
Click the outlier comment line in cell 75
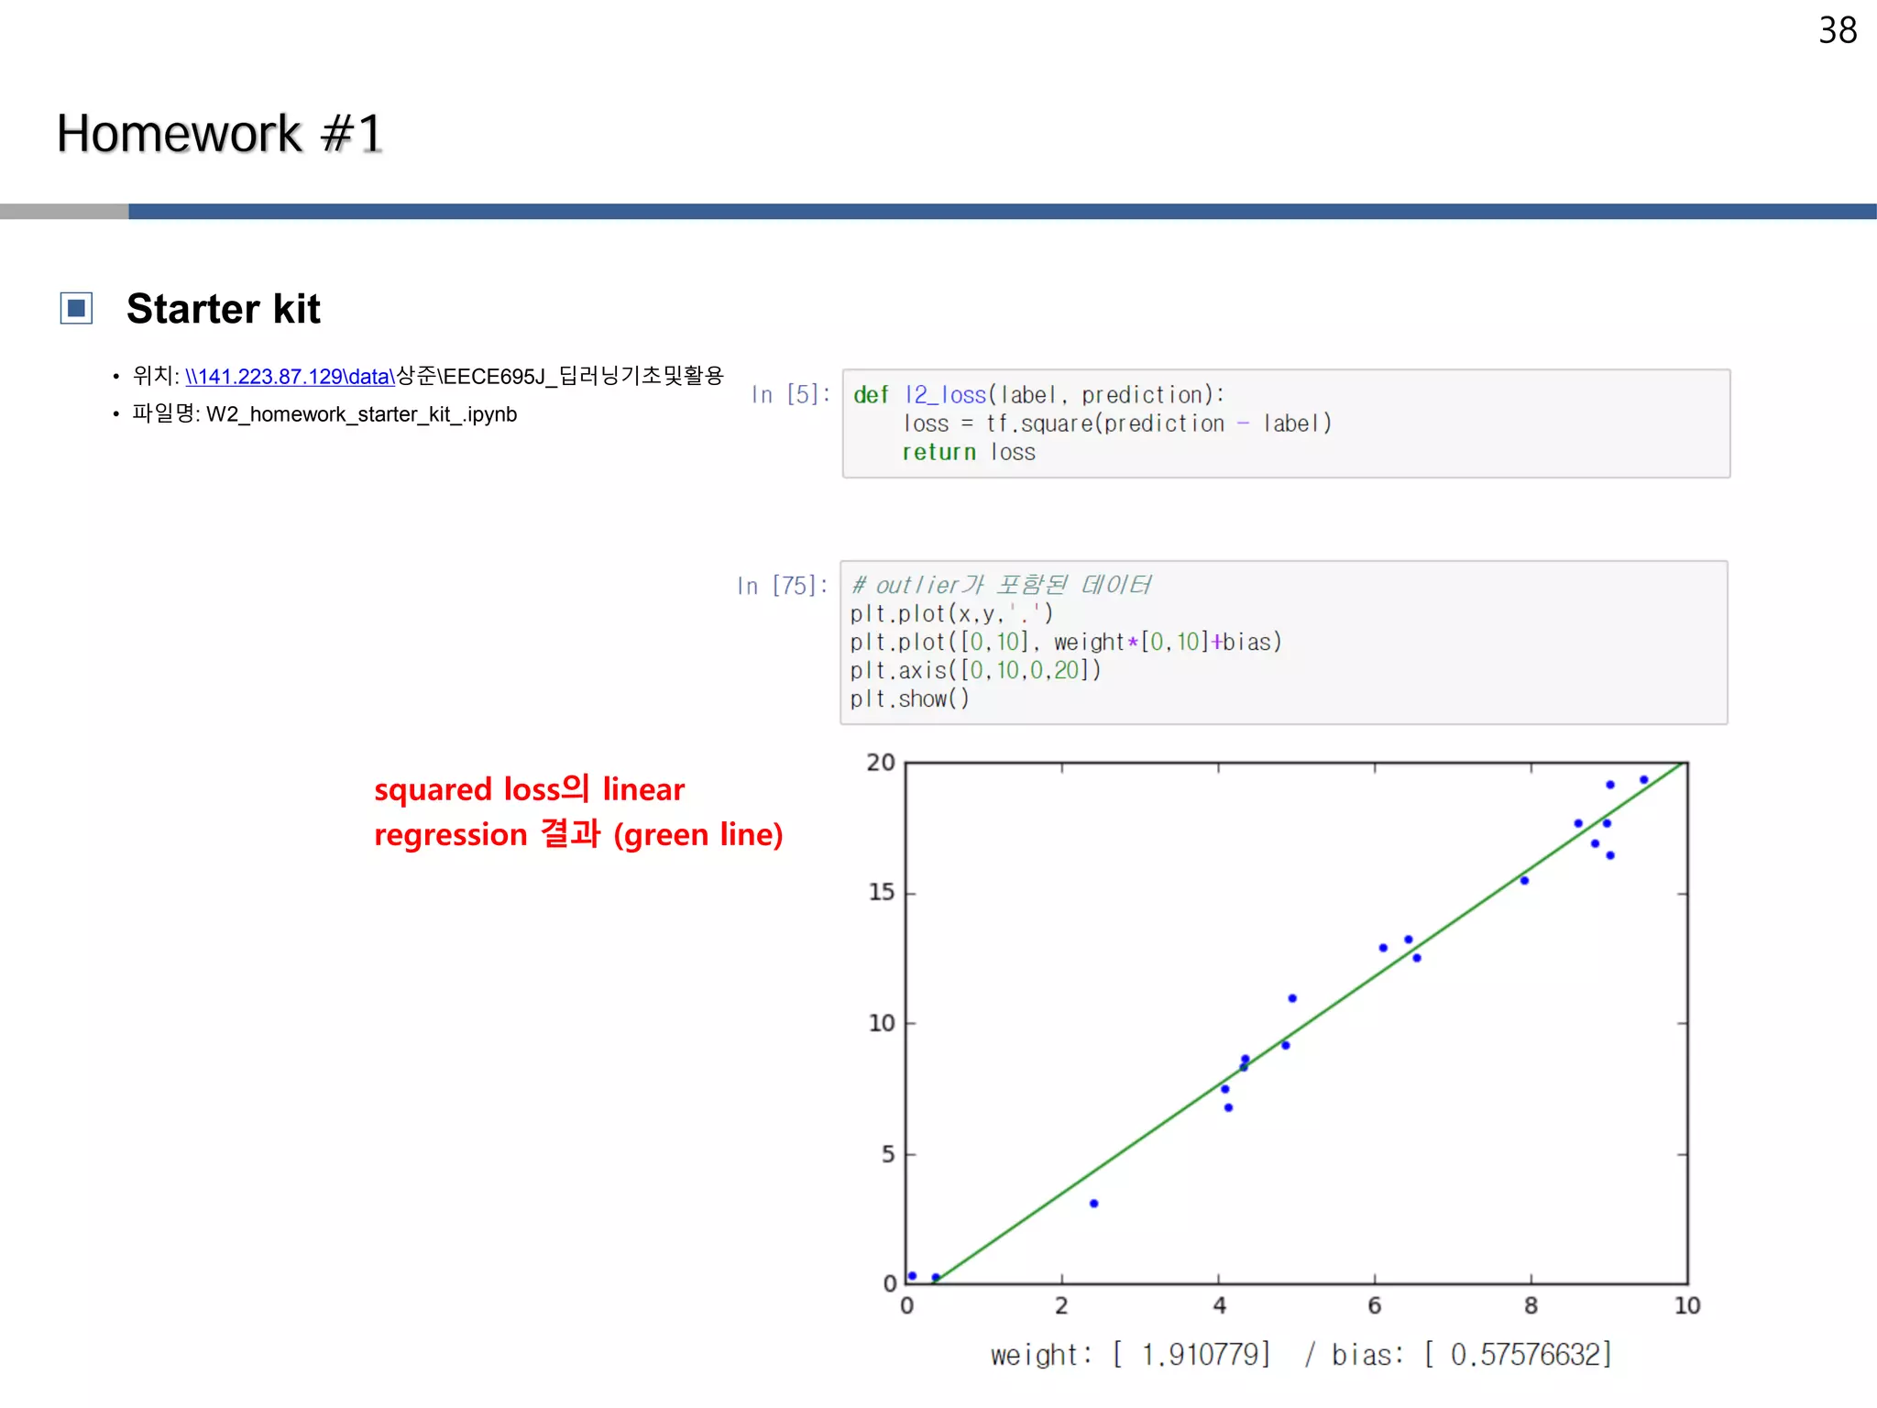pyautogui.click(x=1002, y=585)
